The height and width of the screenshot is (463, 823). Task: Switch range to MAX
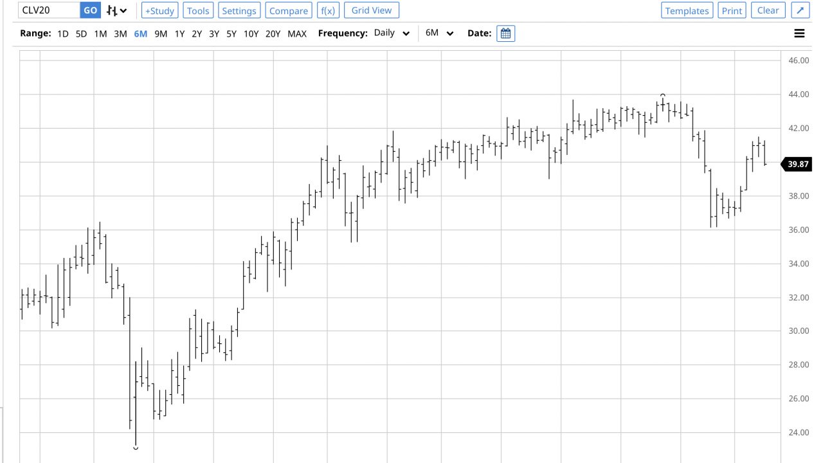coord(297,33)
